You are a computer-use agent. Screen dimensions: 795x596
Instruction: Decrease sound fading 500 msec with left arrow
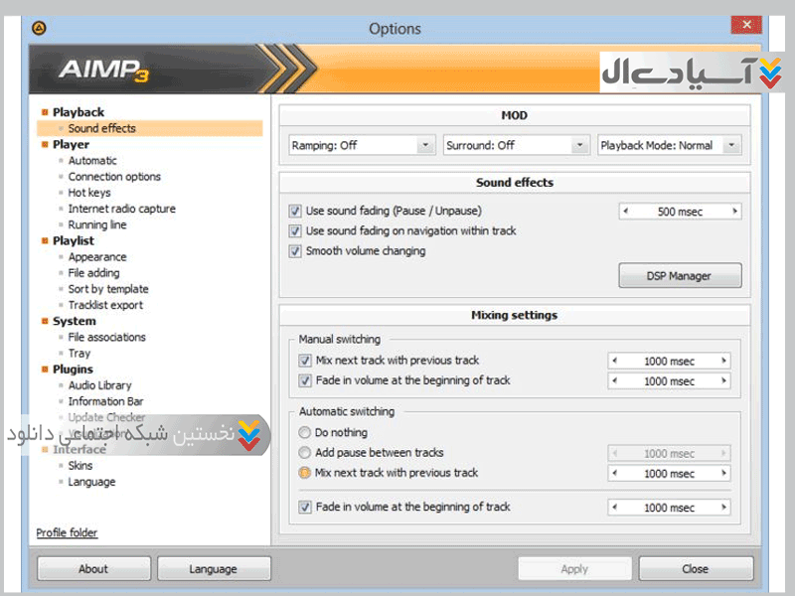point(626,211)
